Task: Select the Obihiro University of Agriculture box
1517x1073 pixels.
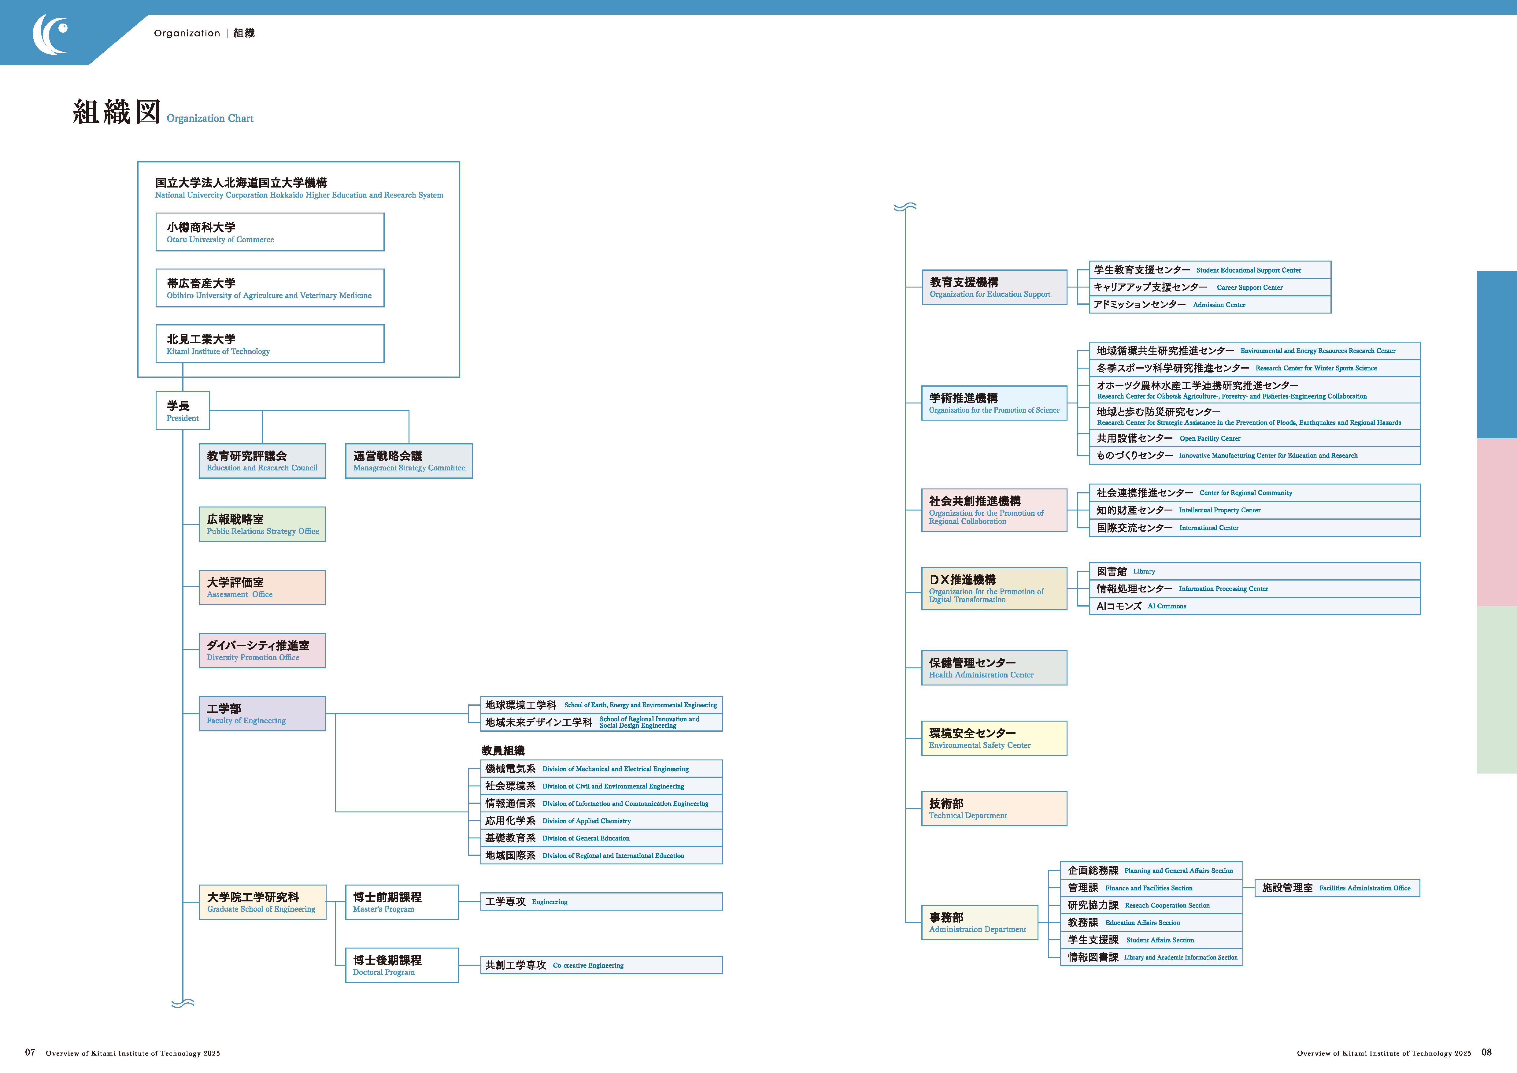Action: (270, 288)
